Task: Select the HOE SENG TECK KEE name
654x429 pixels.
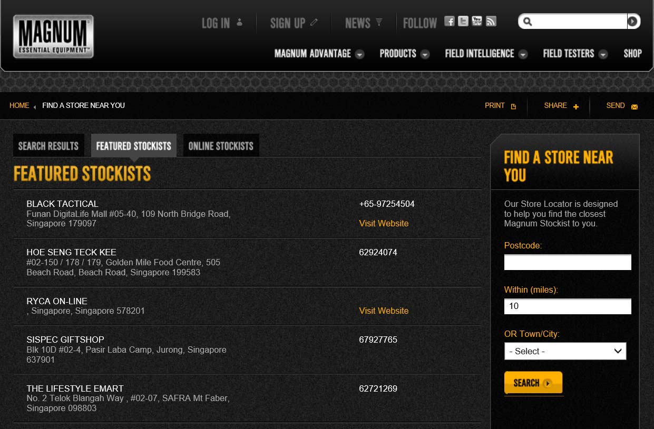Action: pyautogui.click(x=71, y=252)
